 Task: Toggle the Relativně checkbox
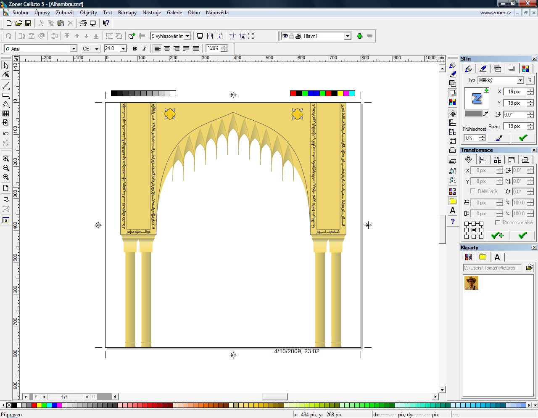tap(473, 191)
